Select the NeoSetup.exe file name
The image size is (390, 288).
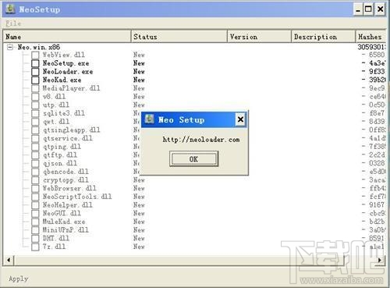pos(66,63)
